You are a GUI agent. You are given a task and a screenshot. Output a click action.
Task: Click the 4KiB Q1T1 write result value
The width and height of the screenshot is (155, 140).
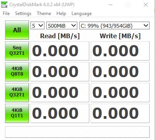pyautogui.click(x=120, y=113)
